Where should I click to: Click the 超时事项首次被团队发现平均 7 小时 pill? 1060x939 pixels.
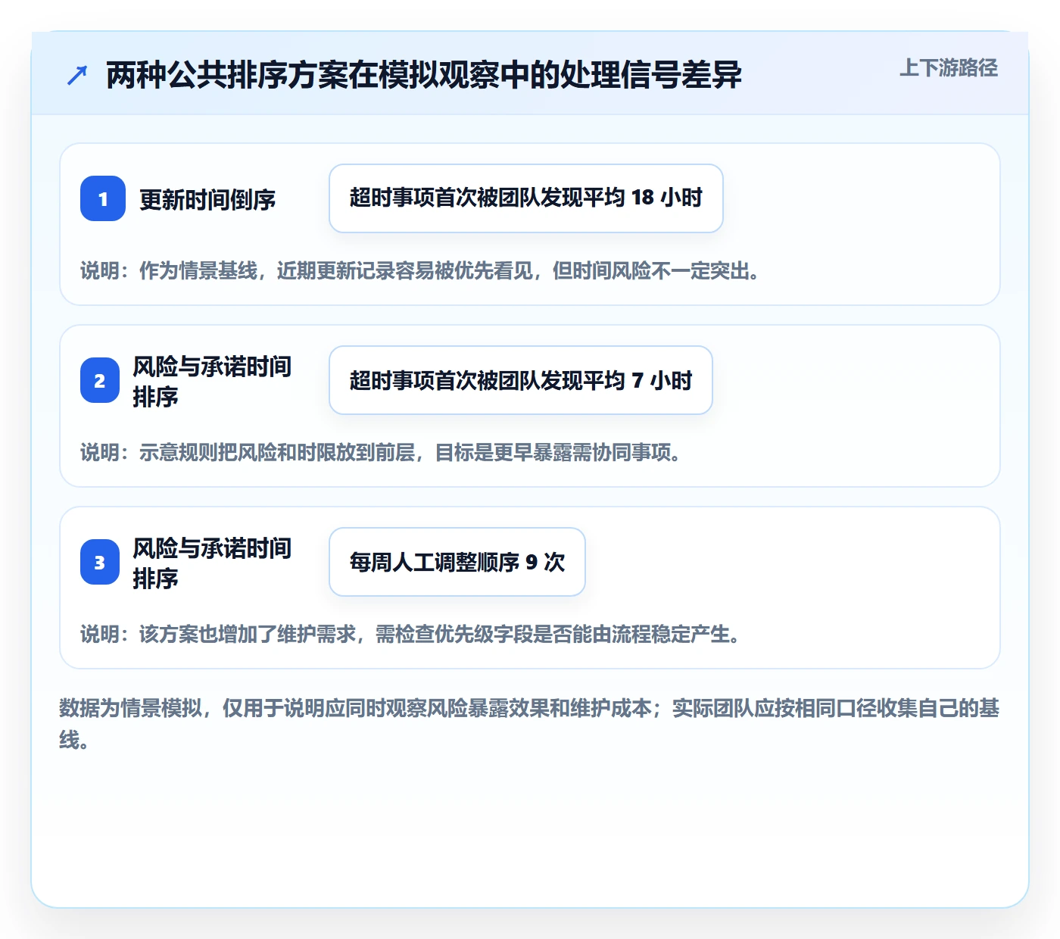pos(521,380)
